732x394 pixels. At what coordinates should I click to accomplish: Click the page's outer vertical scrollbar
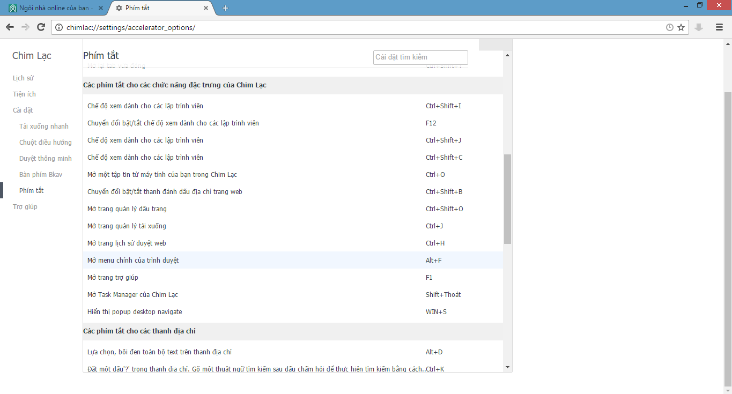728,239
